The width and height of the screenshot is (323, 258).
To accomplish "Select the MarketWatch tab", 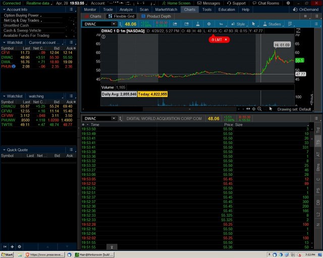I will tap(166, 10).
